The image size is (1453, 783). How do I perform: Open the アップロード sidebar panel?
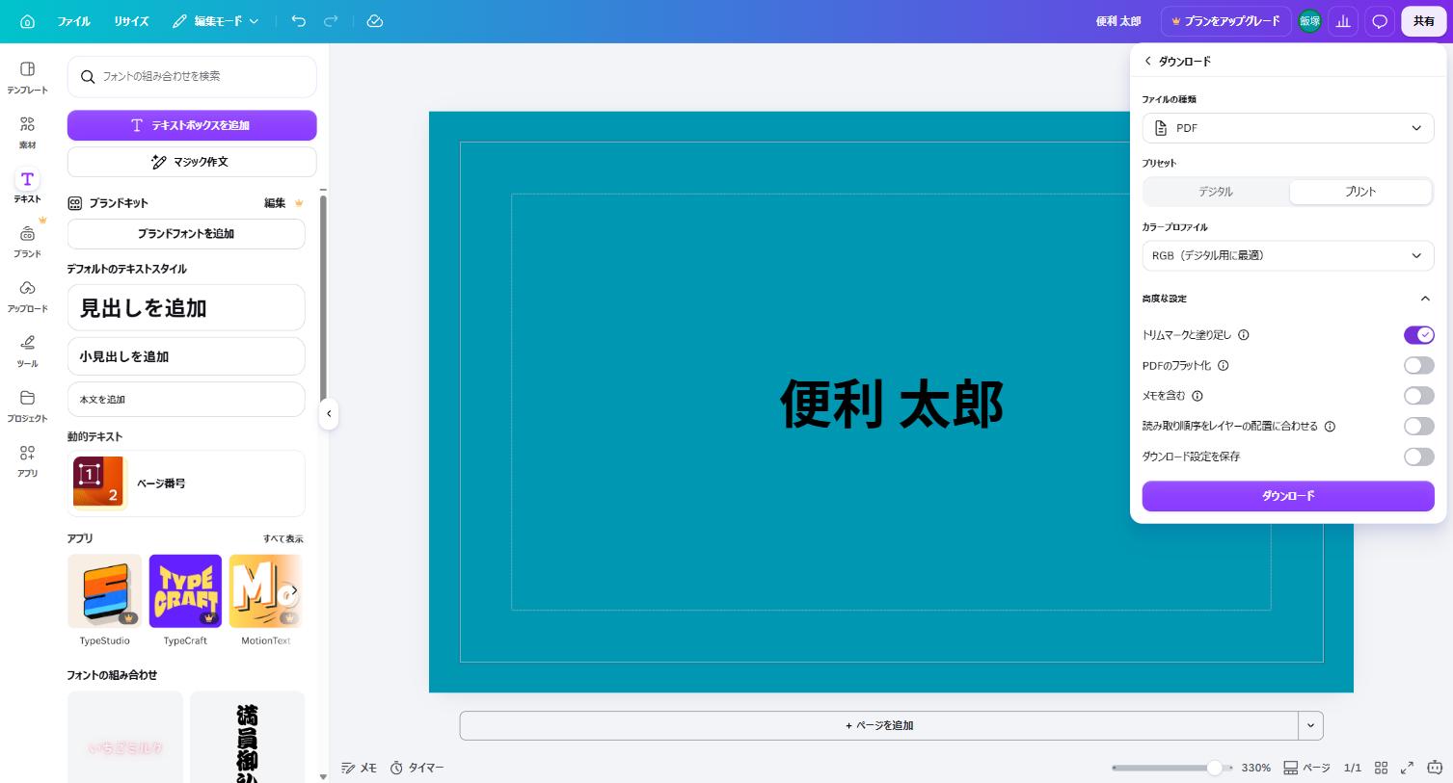click(x=27, y=297)
